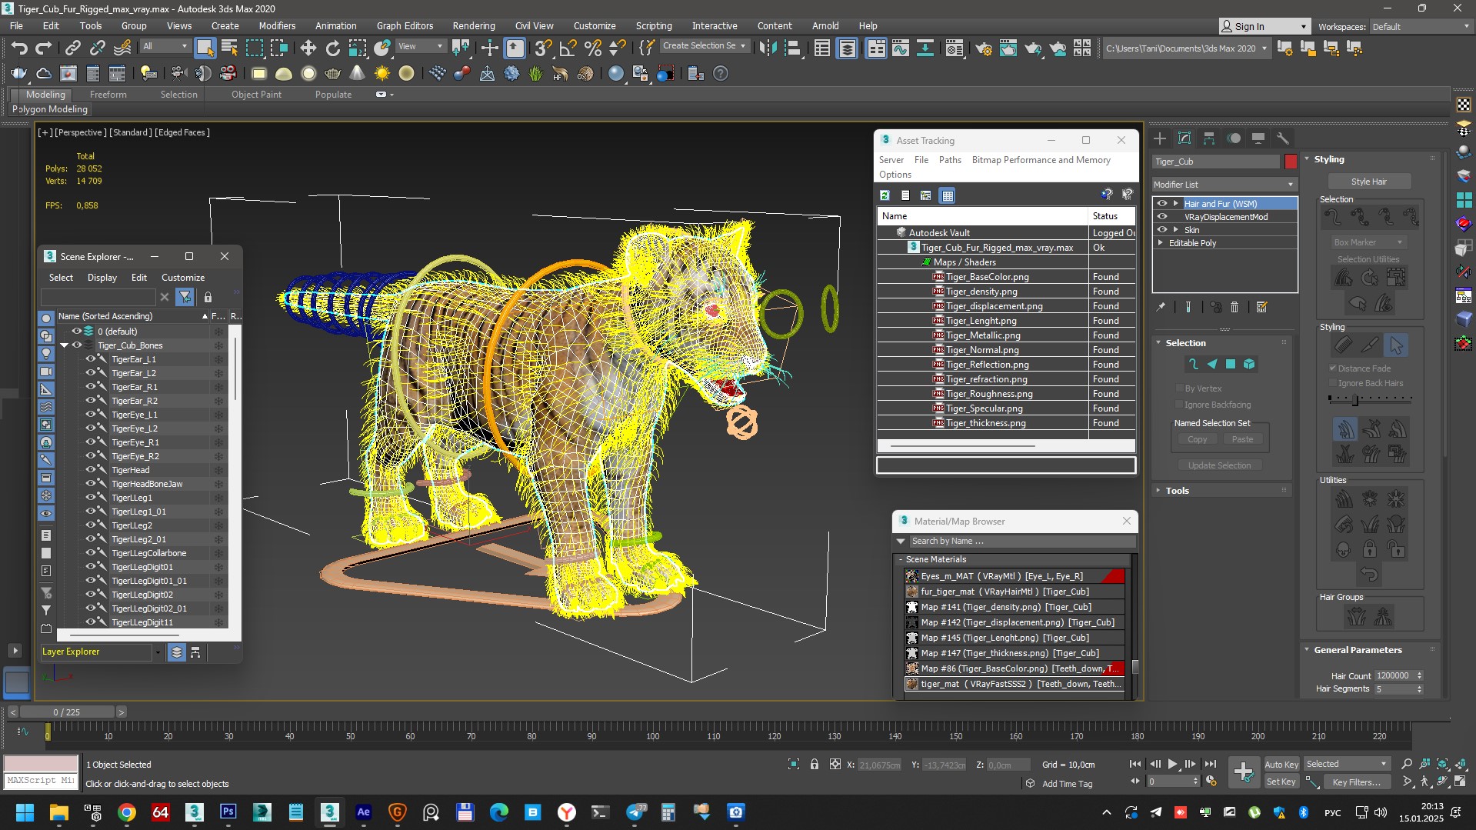This screenshot has width=1476, height=830.
Task: Toggle visibility of Skin modifier
Action: click(1162, 230)
